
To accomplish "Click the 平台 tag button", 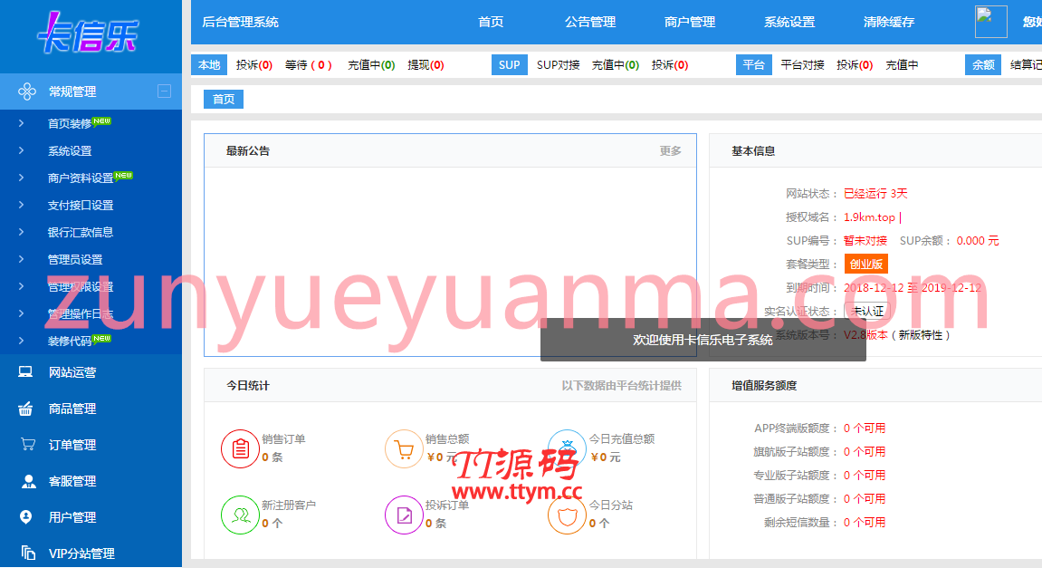I will [x=753, y=64].
